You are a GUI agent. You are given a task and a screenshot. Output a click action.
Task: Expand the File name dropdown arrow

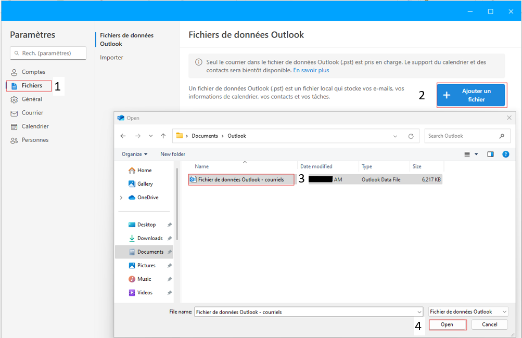tap(419, 312)
